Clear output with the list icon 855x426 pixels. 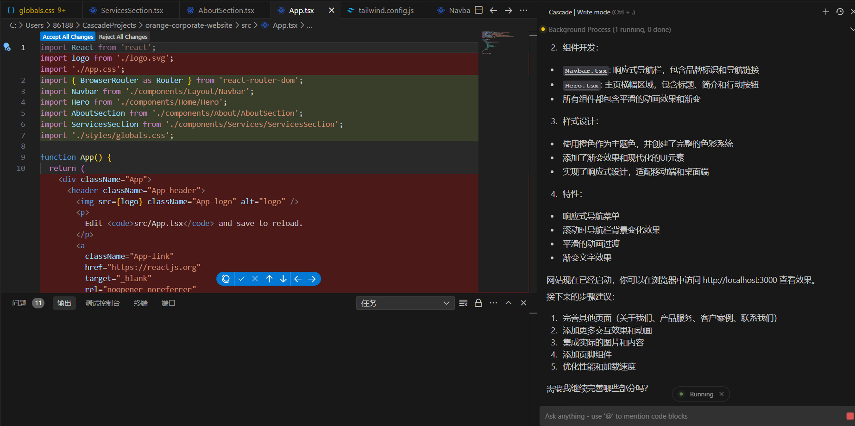(463, 303)
